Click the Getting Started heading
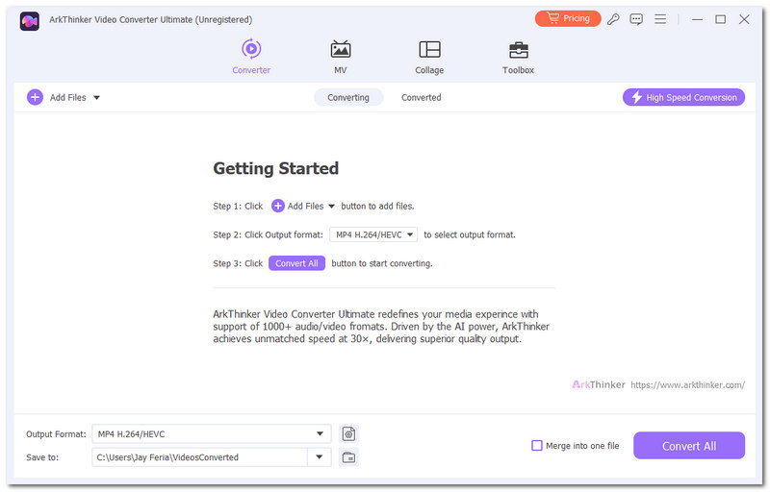This screenshot has height=492, width=770. click(276, 168)
